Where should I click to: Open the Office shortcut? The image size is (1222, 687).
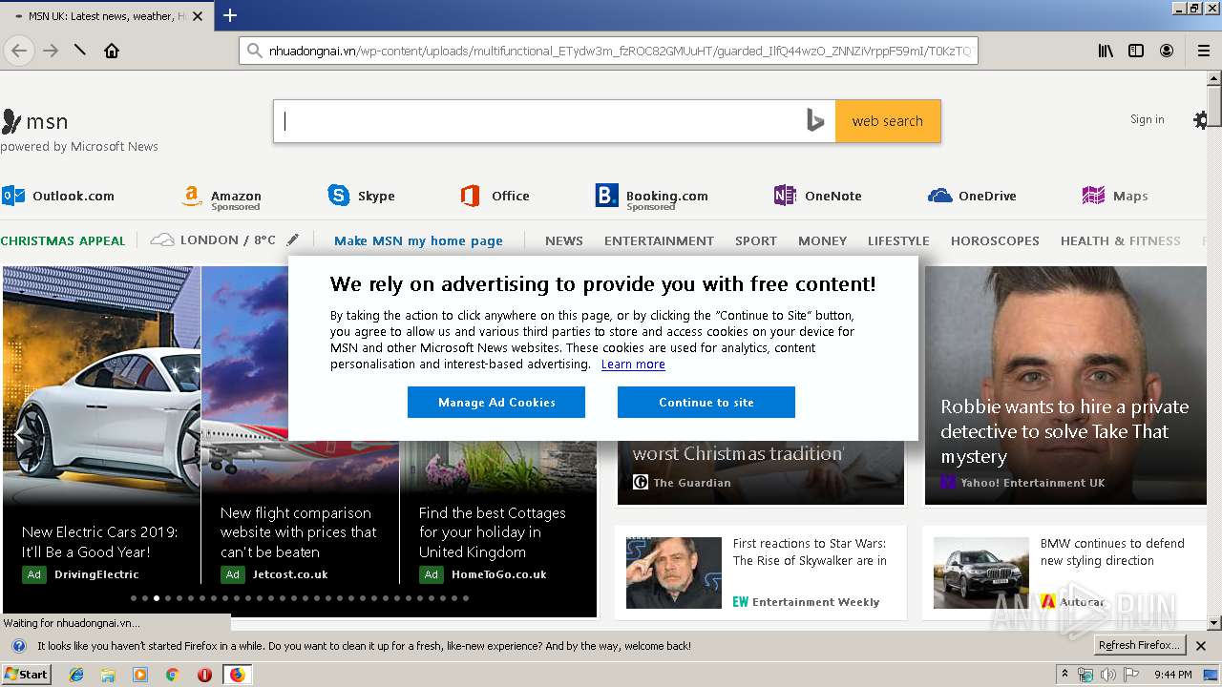tap(495, 196)
